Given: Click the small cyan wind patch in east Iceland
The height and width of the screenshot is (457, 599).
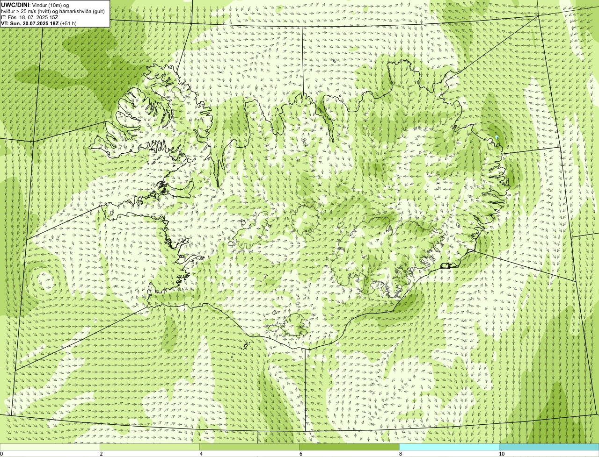Looking at the screenshot, I should pos(497,137).
